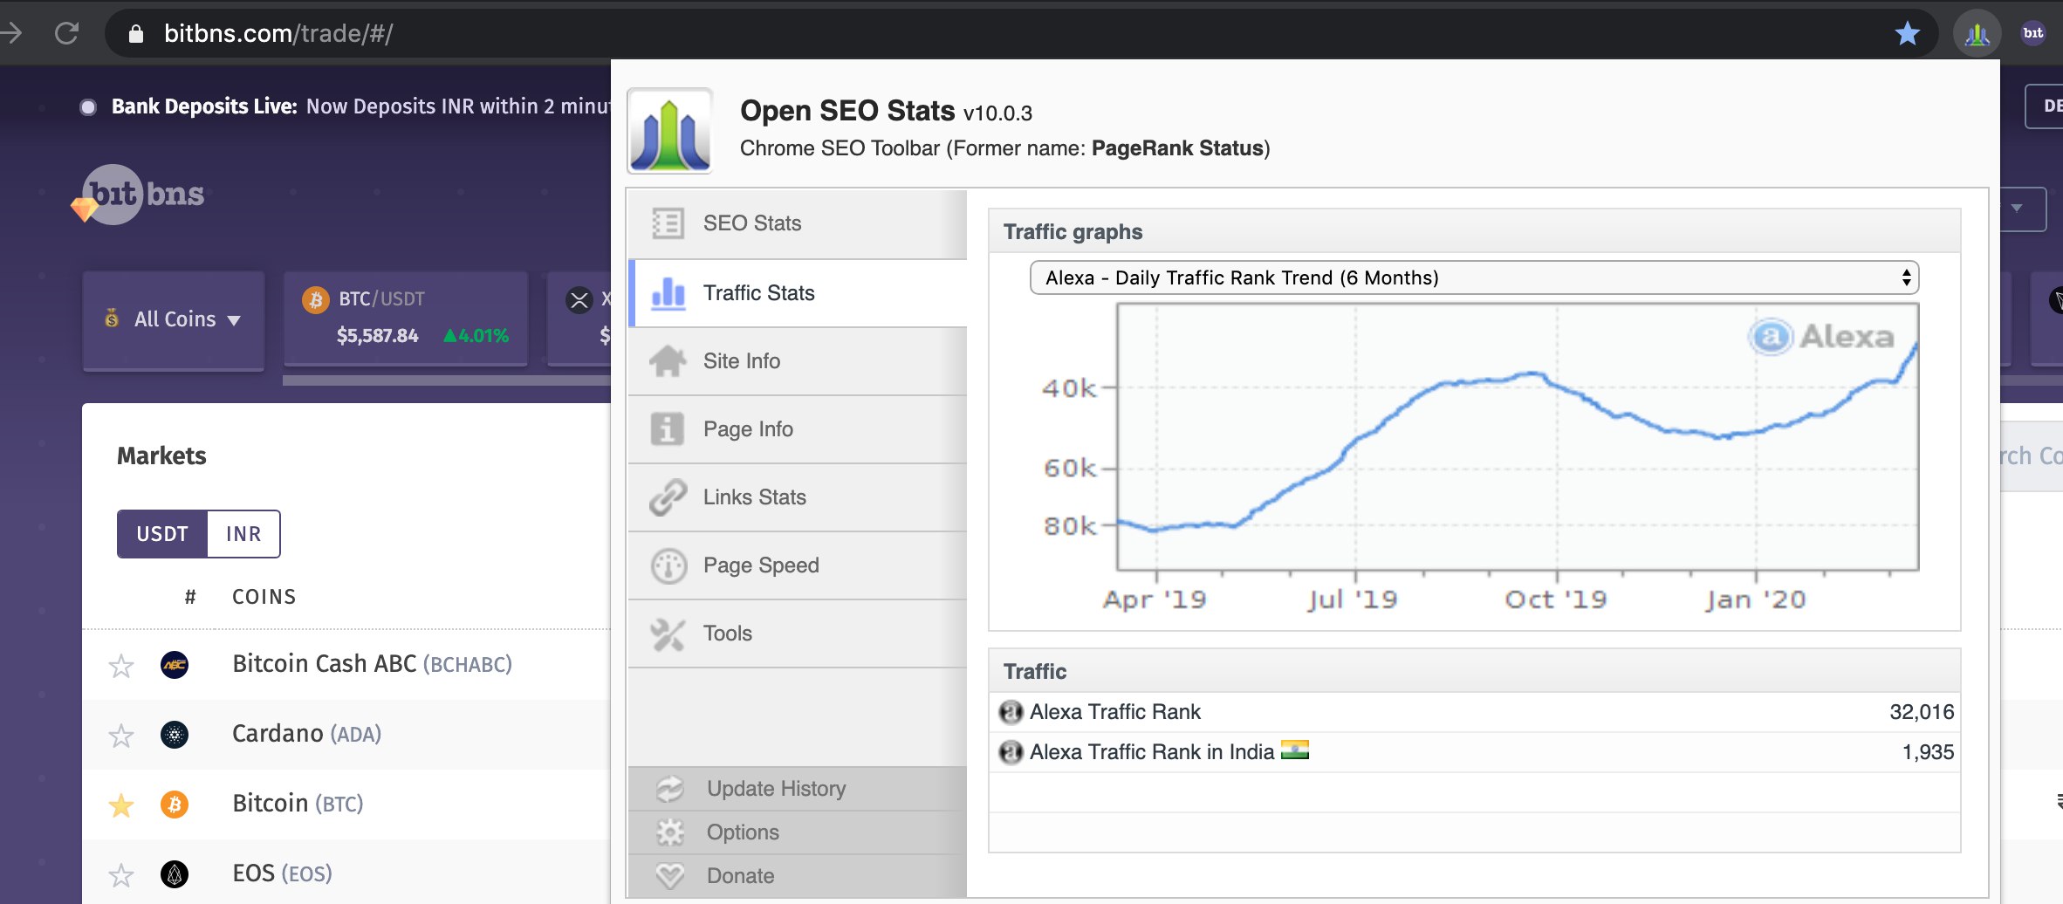The width and height of the screenshot is (2063, 904).
Task: Click the Traffic Stats bar chart icon
Action: 668,293
